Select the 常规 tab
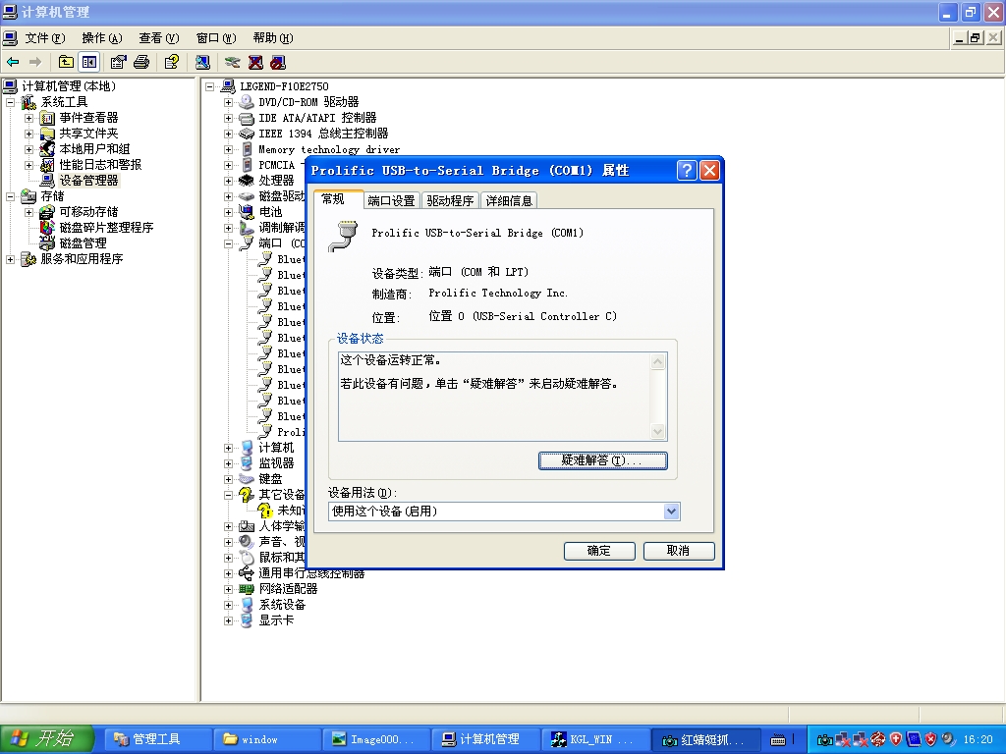 (x=338, y=198)
